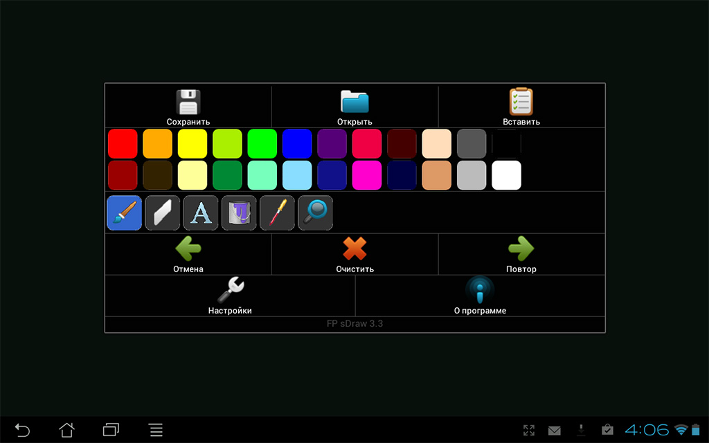Pick the dark red color swatch
Screen dimensions: 709x443
(123, 175)
